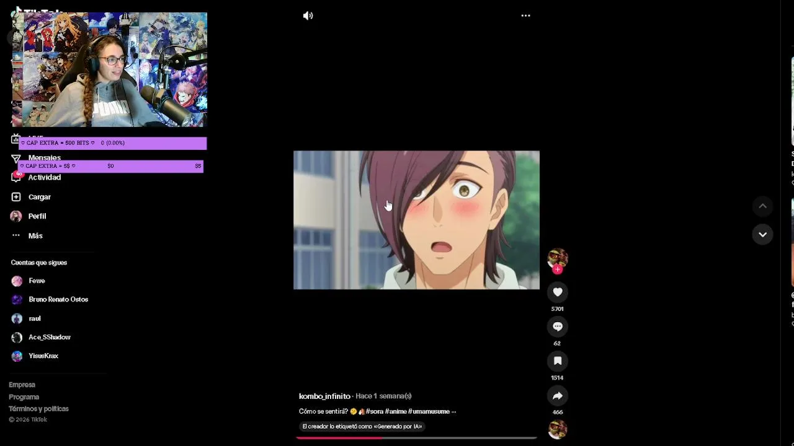Image resolution: width=794 pixels, height=446 pixels.
Task: Click the Cargar plus-square icon
Action: (x=16, y=197)
